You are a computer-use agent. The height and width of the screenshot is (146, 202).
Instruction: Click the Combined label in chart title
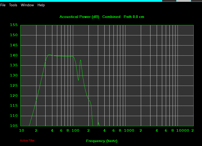pos(111,17)
